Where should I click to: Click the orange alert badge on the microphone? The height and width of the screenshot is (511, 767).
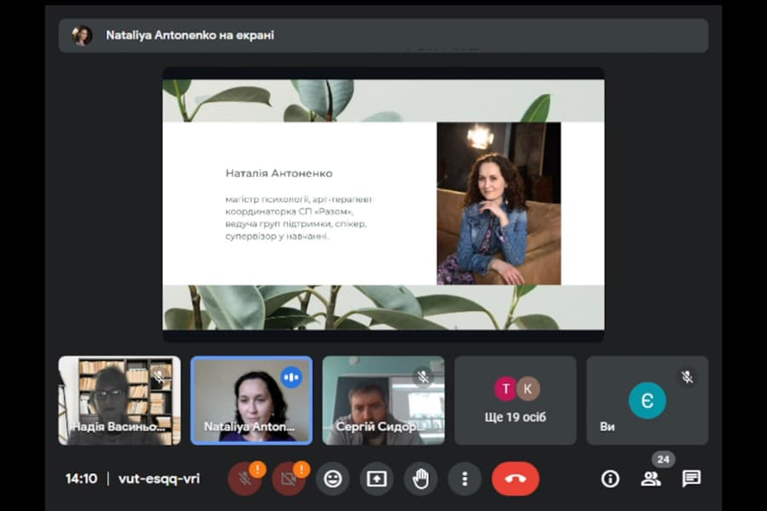tap(257, 469)
